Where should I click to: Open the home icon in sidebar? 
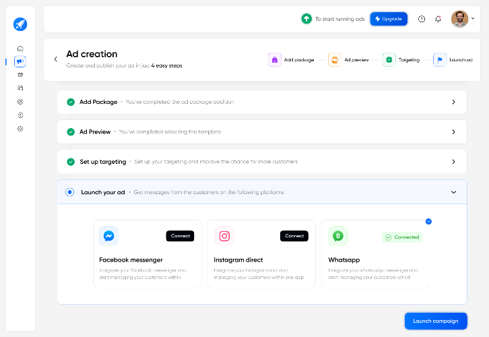pyautogui.click(x=20, y=49)
